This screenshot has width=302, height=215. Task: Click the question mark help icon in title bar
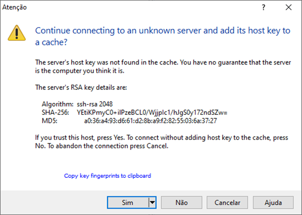pyautogui.click(x=263, y=7)
